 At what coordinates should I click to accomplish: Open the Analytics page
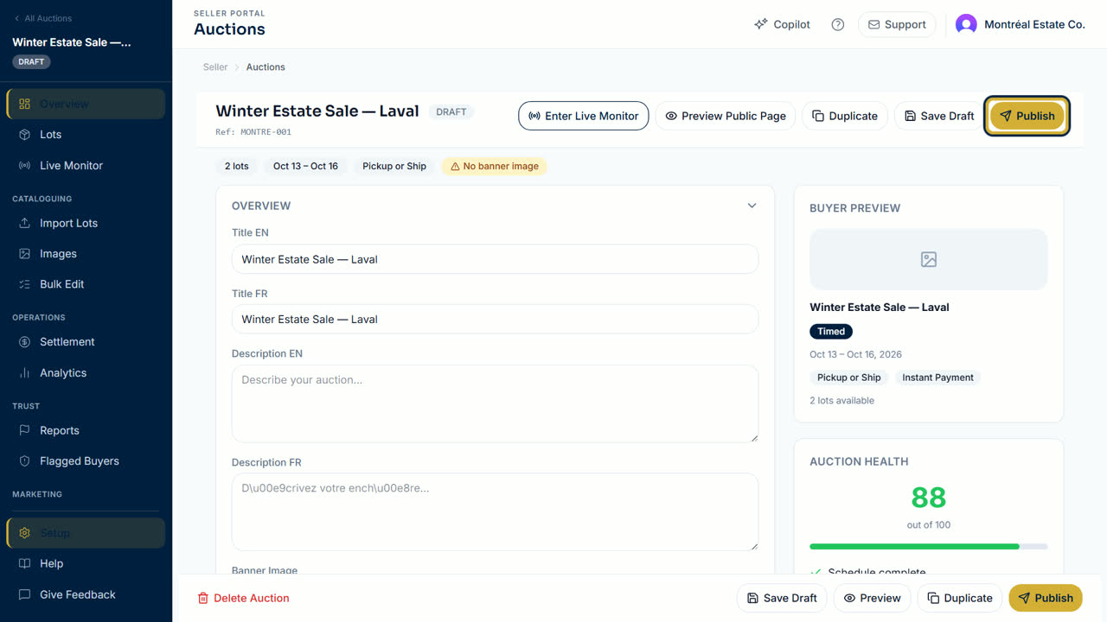point(86,373)
